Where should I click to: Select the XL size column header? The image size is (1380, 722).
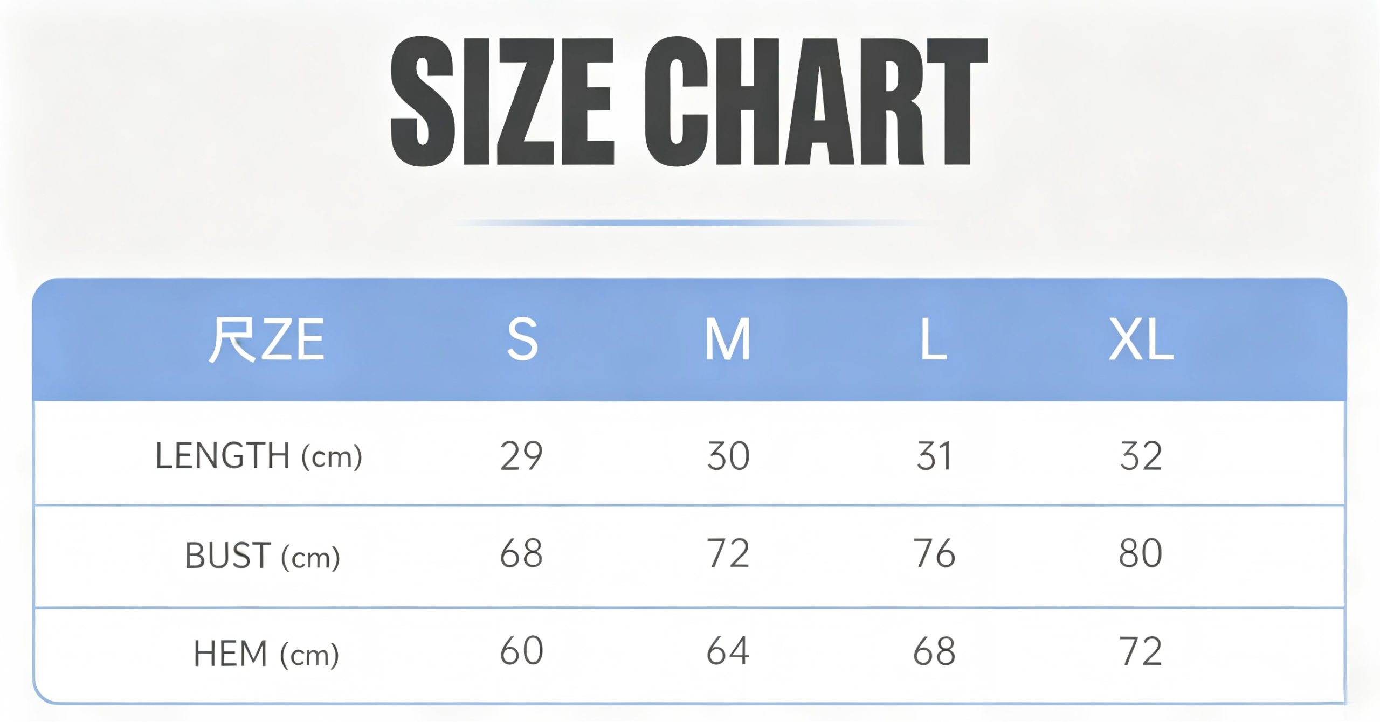[1141, 339]
